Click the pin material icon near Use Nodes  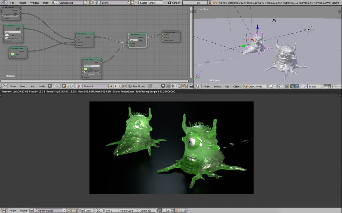(x=149, y=86)
